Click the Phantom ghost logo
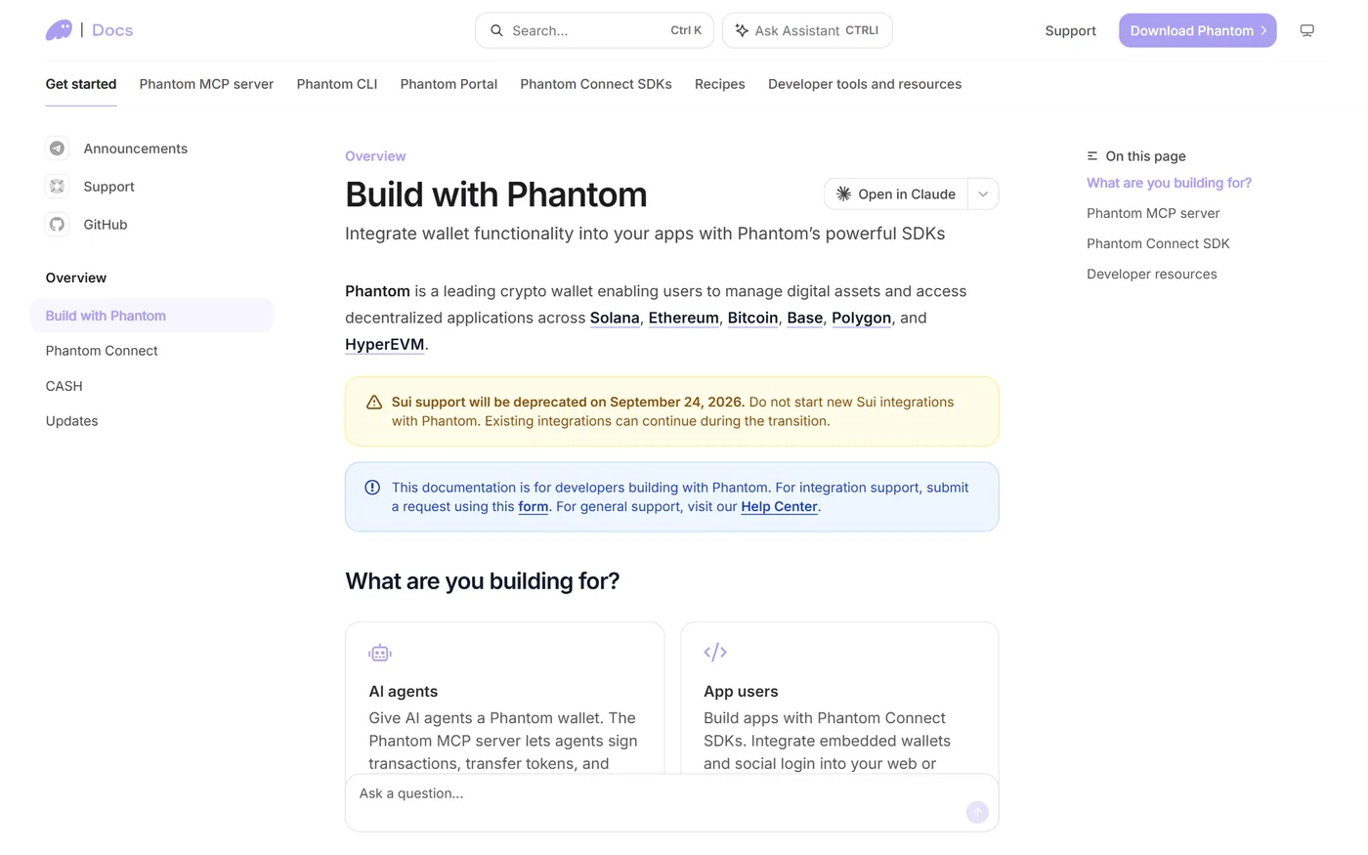This screenshot has width=1368, height=855. click(59, 30)
